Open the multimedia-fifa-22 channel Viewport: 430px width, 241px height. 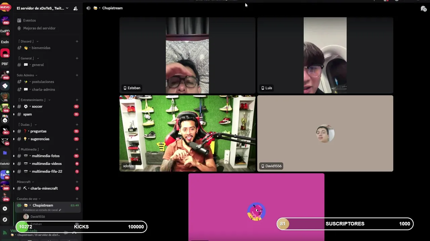pyautogui.click(x=48, y=171)
